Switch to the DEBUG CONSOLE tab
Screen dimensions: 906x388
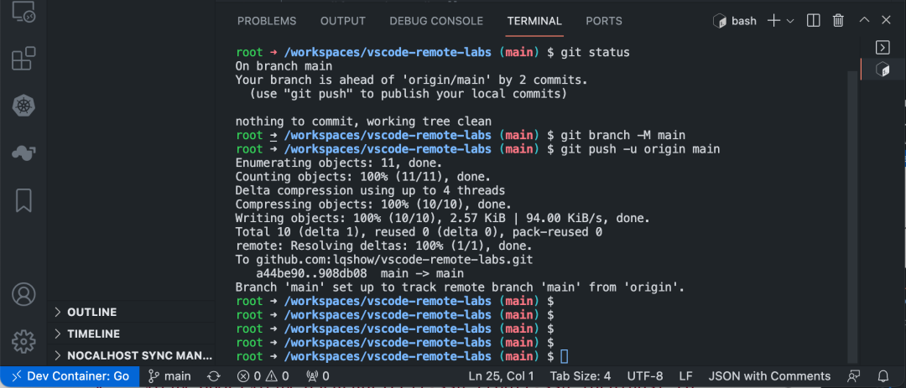point(435,21)
